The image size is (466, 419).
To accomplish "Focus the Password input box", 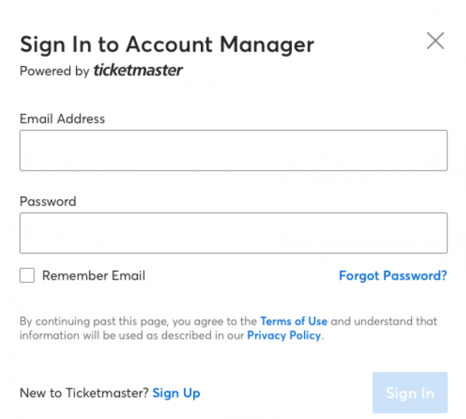I will pyautogui.click(x=234, y=233).
